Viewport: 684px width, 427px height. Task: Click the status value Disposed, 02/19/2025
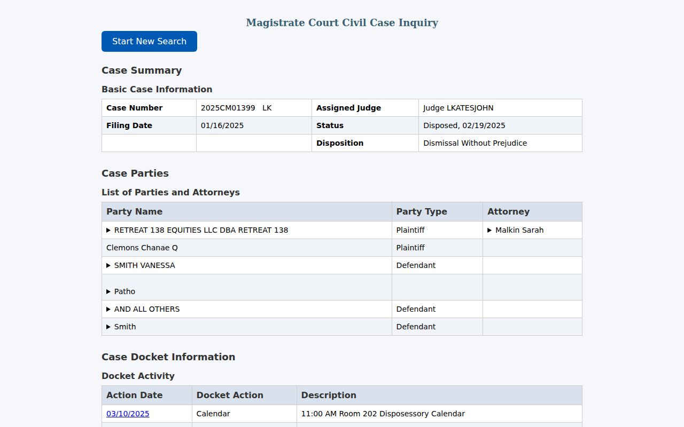(x=464, y=125)
